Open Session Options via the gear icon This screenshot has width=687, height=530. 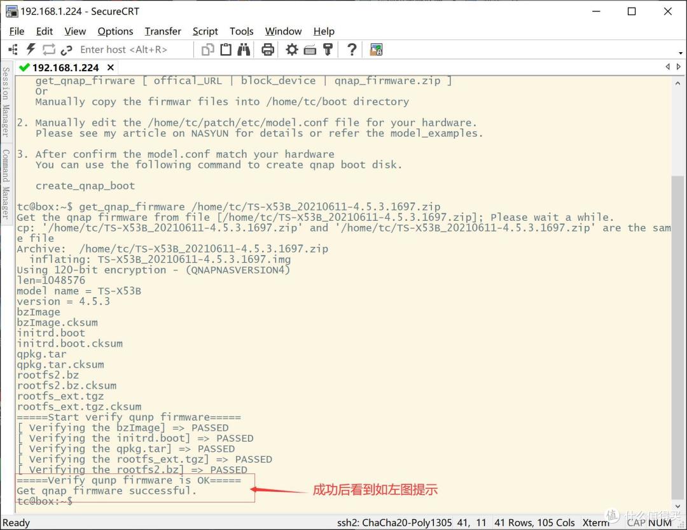tap(292, 50)
